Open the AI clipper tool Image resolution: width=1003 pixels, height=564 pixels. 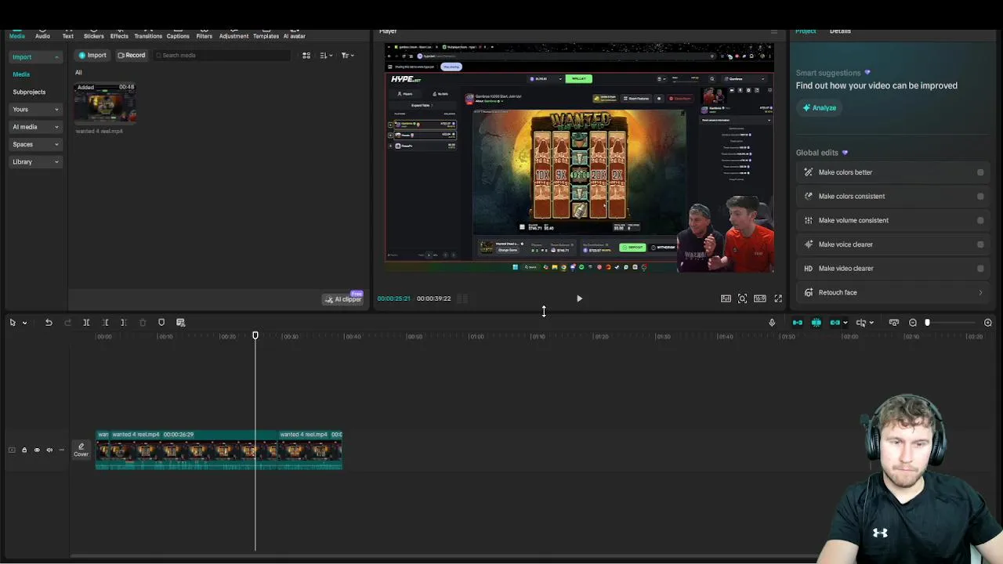point(344,299)
